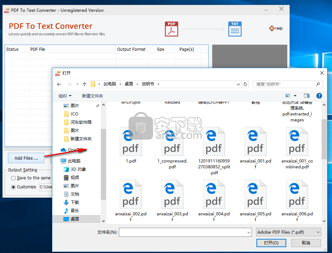Expand the 文件名 combo box dropdown
332x253 pixels.
tap(249, 232)
